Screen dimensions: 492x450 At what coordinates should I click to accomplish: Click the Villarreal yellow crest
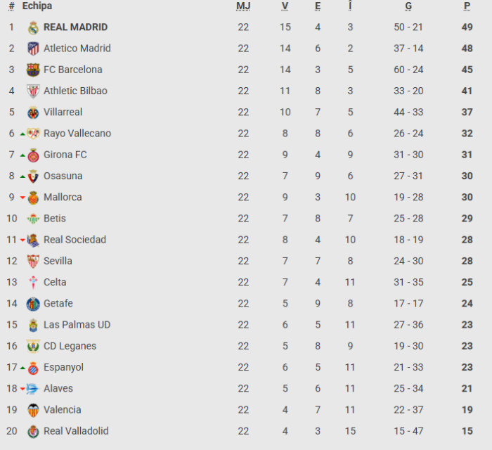[33, 112]
